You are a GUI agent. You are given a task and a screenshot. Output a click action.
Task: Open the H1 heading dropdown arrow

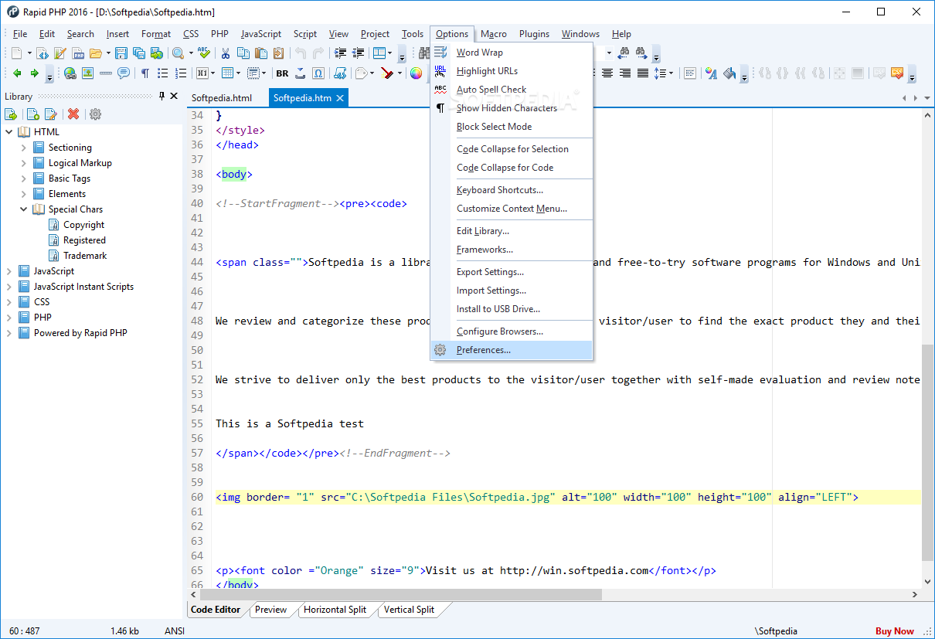(212, 73)
